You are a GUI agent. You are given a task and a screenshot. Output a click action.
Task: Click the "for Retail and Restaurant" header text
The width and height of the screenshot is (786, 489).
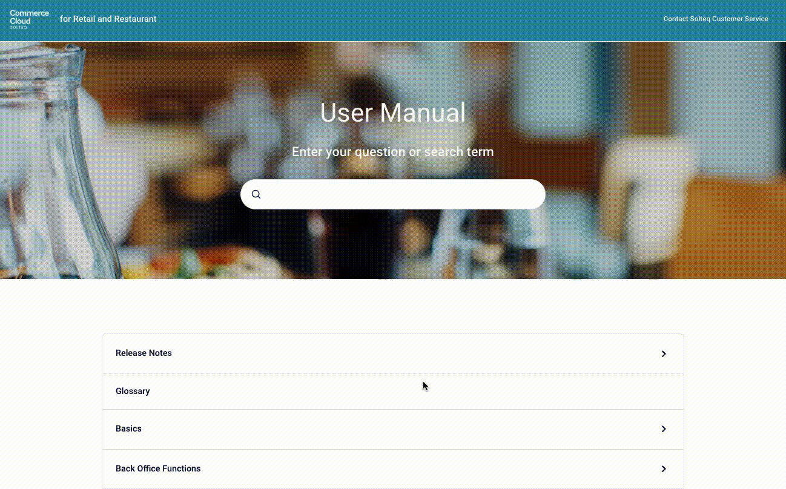[108, 19]
